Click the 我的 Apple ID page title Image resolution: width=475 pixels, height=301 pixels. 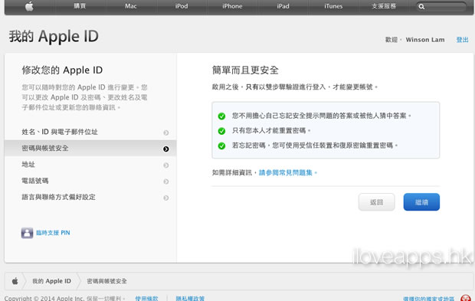click(54, 36)
